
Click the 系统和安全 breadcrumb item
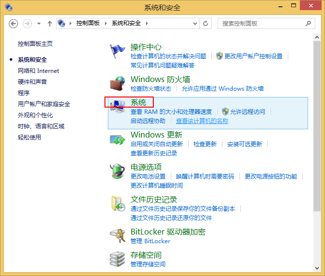coord(126,23)
